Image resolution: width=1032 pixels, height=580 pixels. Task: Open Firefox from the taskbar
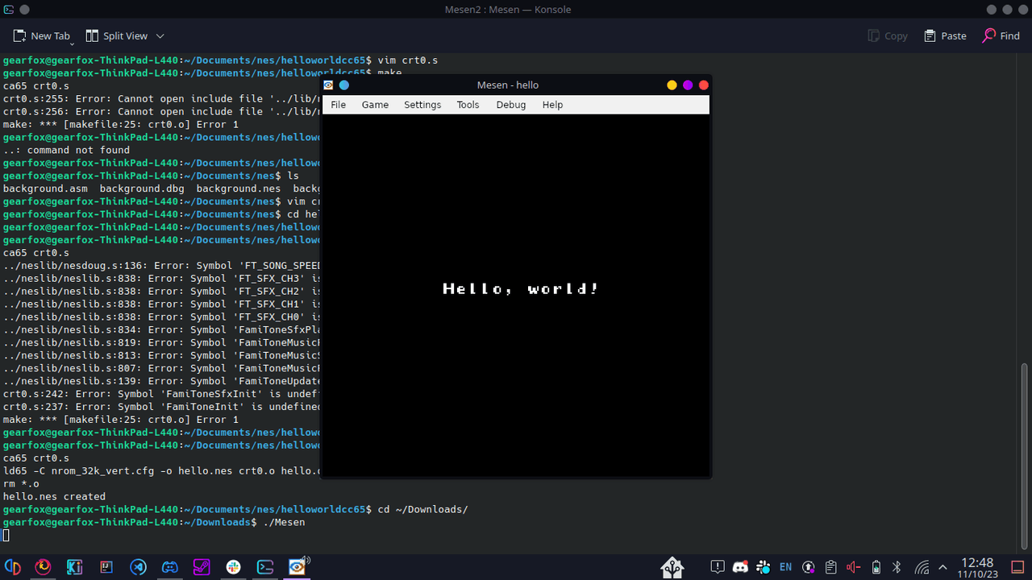pos(43,567)
